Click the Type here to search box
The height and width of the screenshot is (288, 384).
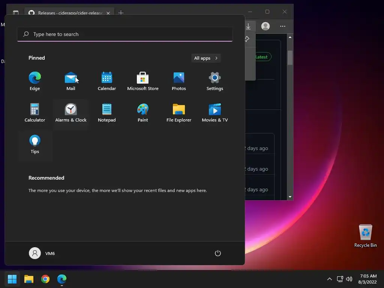pos(125,34)
